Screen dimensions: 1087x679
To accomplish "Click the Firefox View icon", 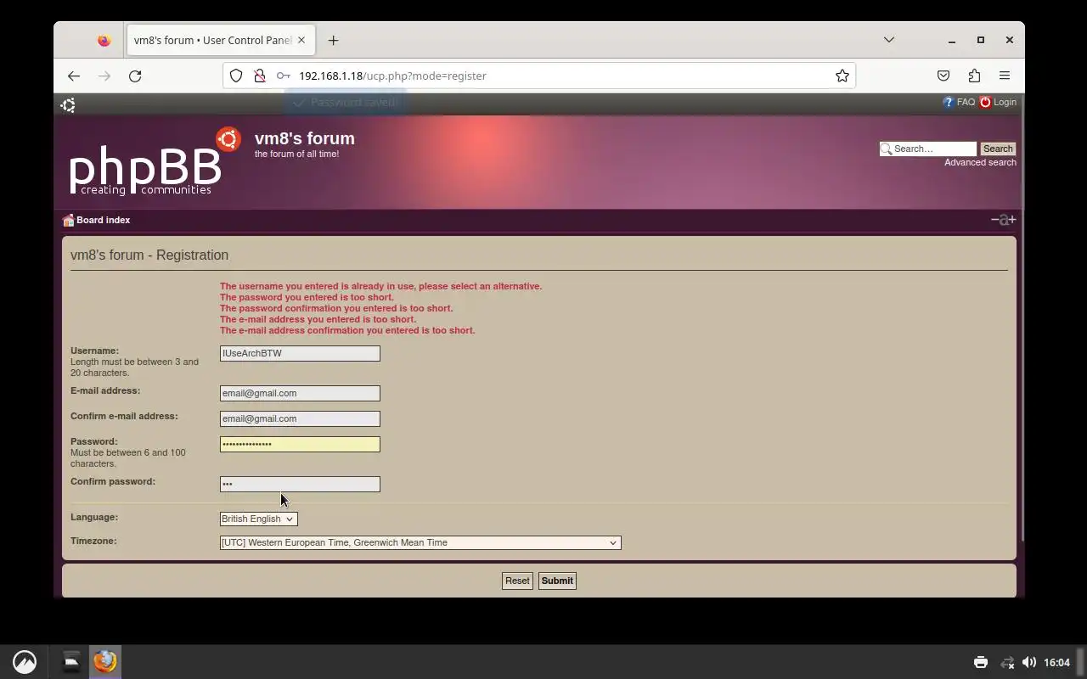I will pos(104,40).
